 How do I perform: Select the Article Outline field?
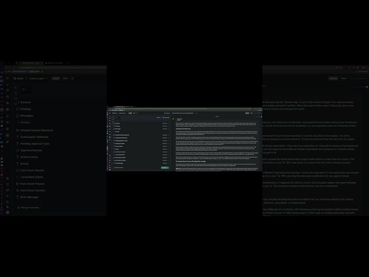[x=141, y=146]
